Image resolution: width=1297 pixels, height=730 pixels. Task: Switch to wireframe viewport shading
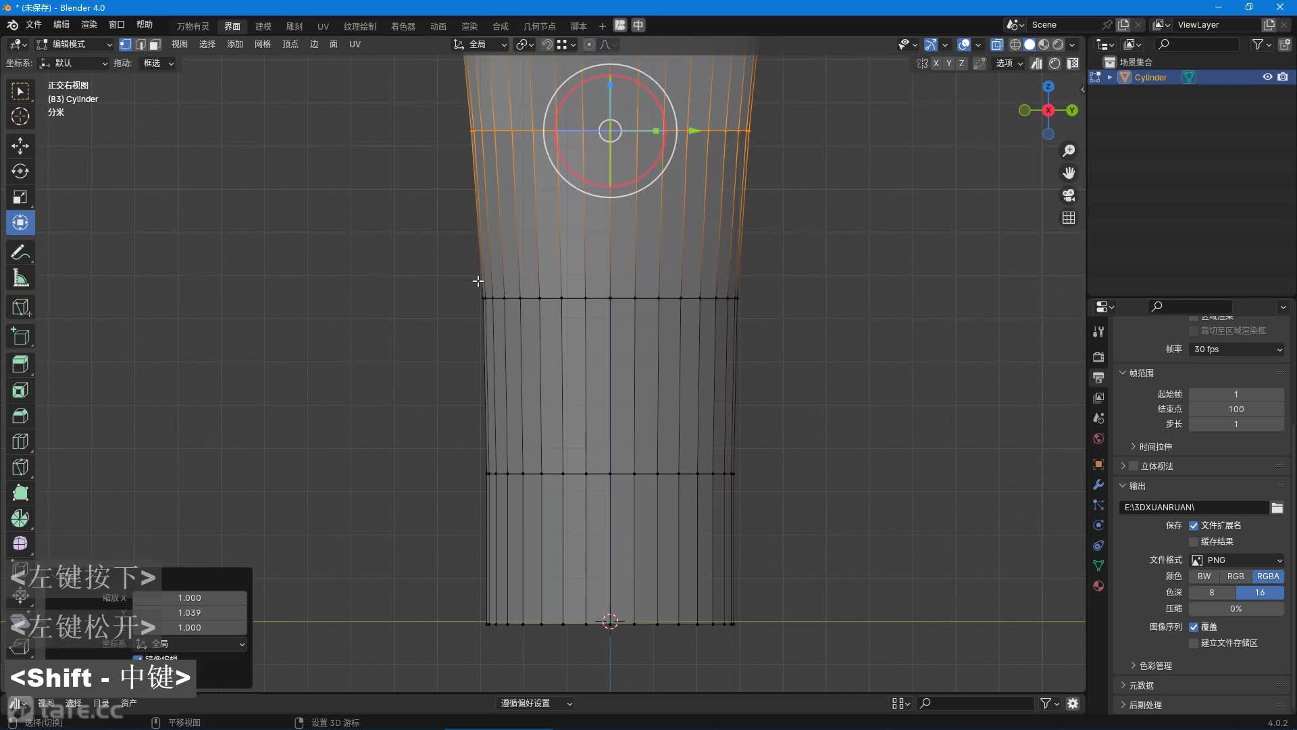coord(1015,45)
